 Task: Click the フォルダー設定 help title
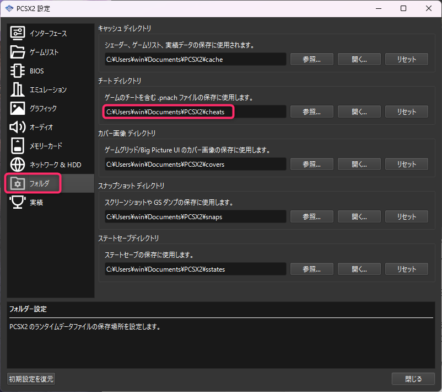point(28,309)
